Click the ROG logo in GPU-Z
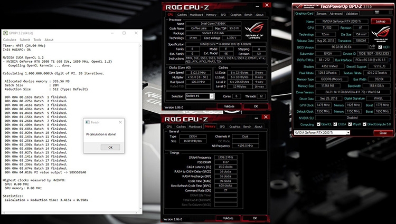Viewport: 396px width, 224px height. (381, 33)
